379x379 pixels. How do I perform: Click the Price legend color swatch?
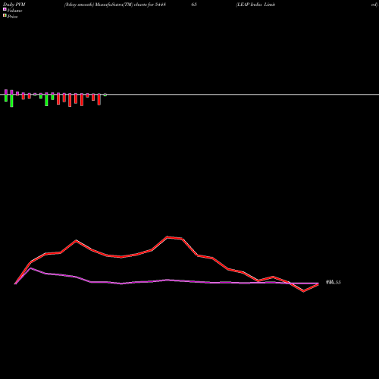click(5, 16)
